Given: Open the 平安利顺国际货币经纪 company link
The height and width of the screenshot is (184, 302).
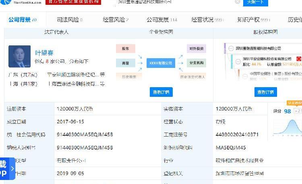Looking at the screenshot, I should point(76,74).
